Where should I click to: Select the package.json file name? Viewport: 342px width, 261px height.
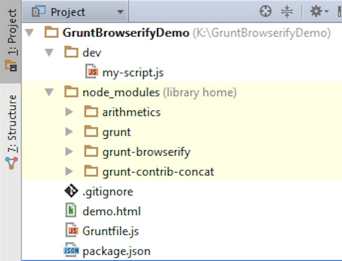pyautogui.click(x=116, y=251)
